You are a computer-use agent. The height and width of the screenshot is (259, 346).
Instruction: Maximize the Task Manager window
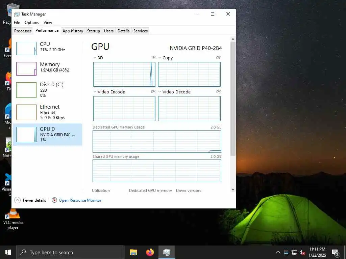coord(213,14)
